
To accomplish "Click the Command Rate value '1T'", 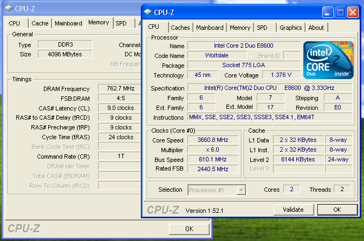I will pos(120,156).
